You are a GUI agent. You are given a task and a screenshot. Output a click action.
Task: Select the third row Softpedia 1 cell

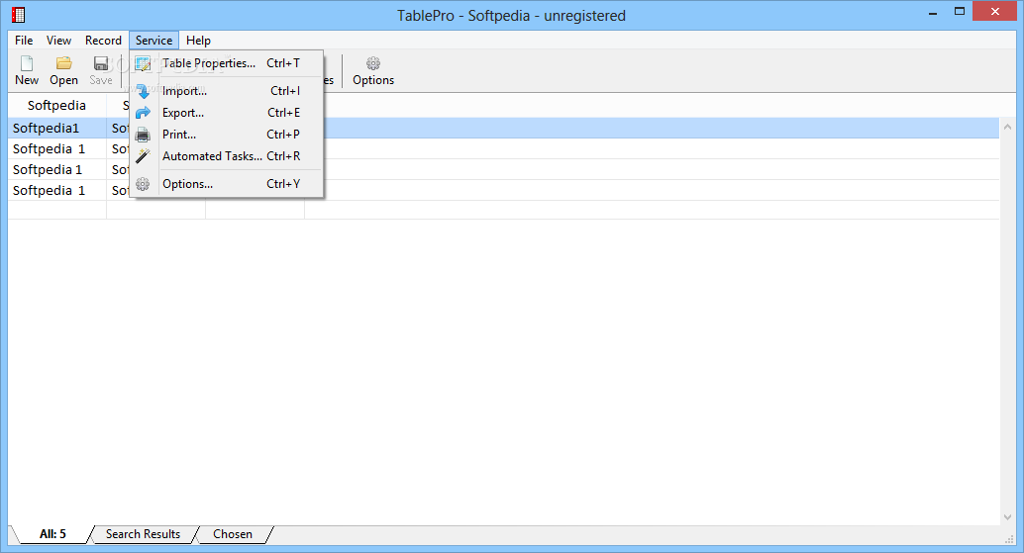click(x=56, y=169)
